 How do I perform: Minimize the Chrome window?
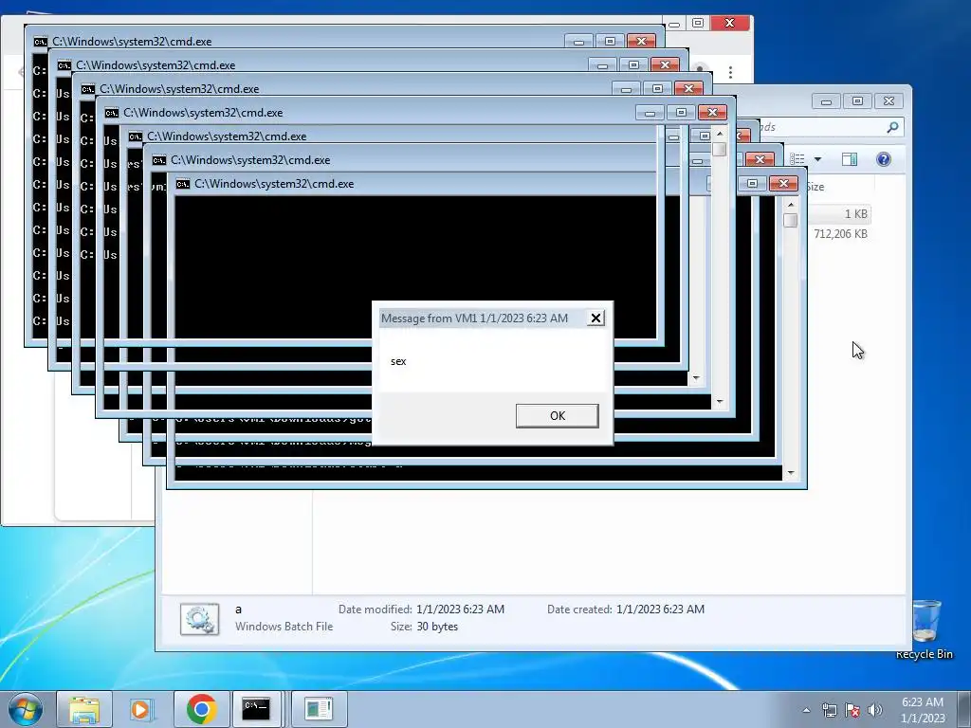point(675,24)
